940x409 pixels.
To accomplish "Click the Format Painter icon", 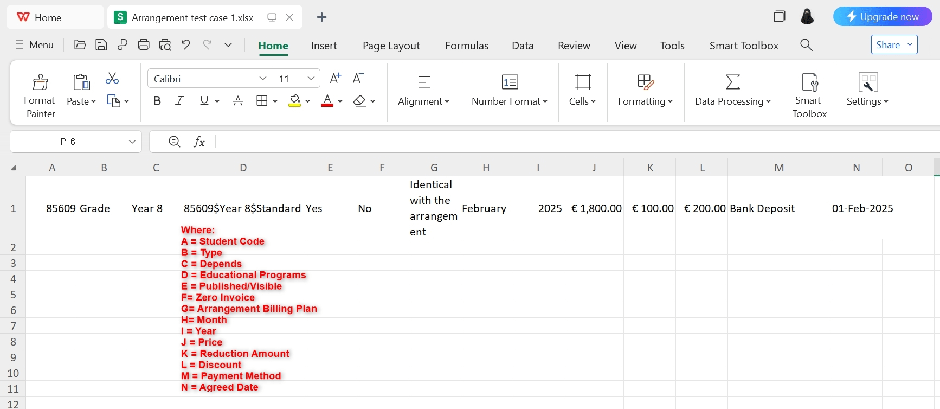I will coord(40,82).
